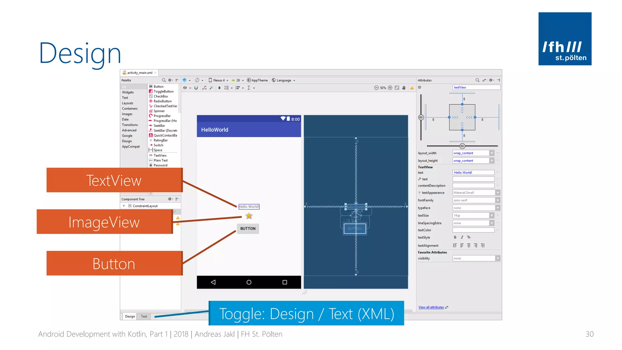Viewport: 622px width, 350px height.
Task: Toggle view options eye icon
Action: point(185,88)
